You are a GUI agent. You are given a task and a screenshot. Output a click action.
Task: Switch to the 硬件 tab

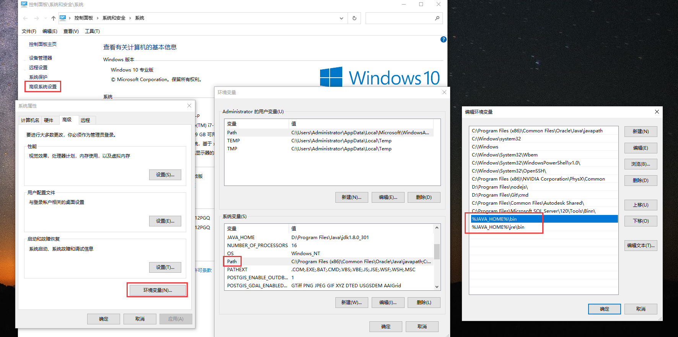coord(49,120)
